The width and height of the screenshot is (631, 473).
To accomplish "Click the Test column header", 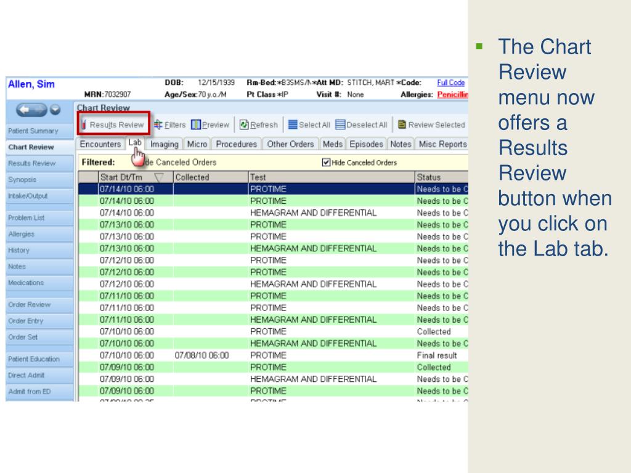I will (x=331, y=177).
